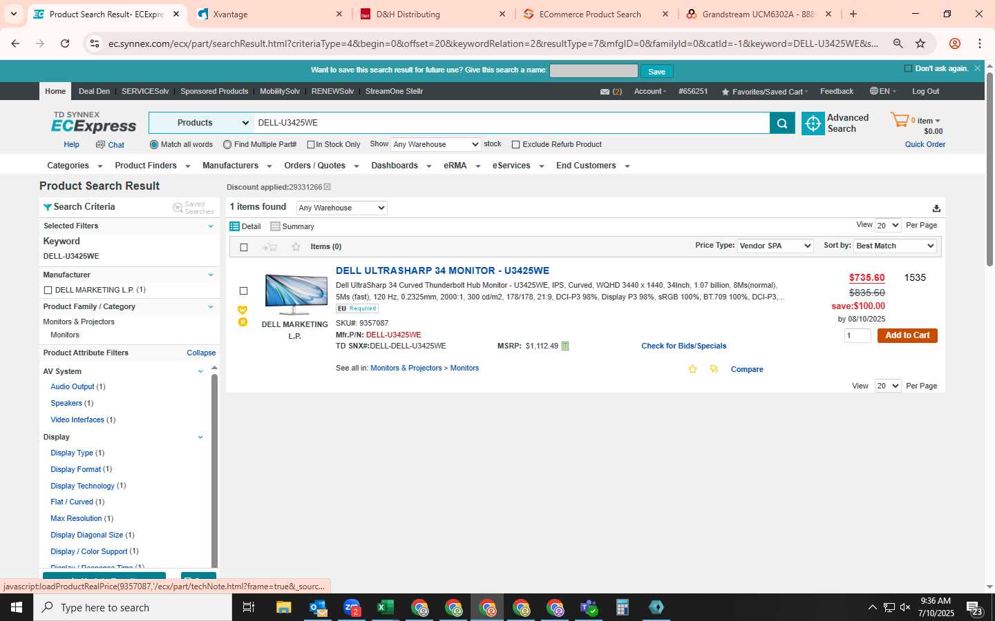Screen dimensions: 995x621
Task: Enable In Stock Only checkbox
Action: pyautogui.click(x=311, y=145)
